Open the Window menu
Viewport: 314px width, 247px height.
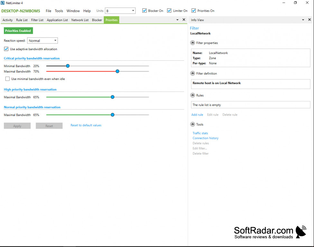[x=73, y=11]
